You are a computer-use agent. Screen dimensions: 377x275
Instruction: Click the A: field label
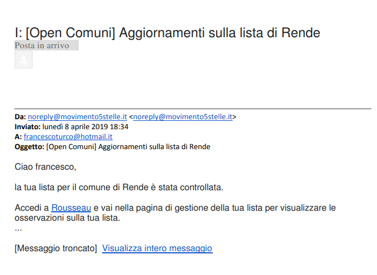coord(18,136)
